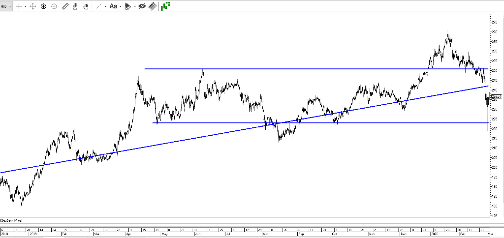504x238 pixels.
Task: Select the Aa text annotation tool
Action: click(x=113, y=6)
